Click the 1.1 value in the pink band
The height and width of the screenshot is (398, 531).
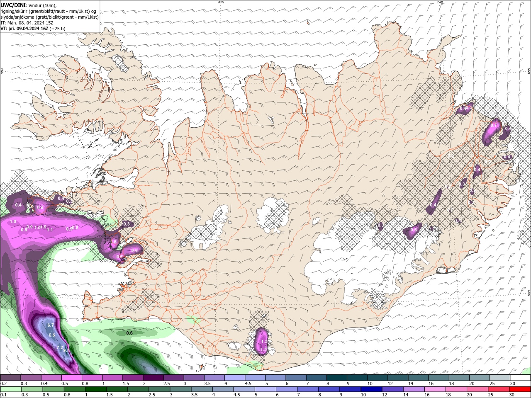click(50, 230)
